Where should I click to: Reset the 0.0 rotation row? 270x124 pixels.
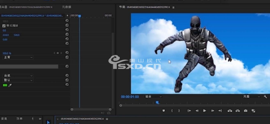tap(67, 30)
